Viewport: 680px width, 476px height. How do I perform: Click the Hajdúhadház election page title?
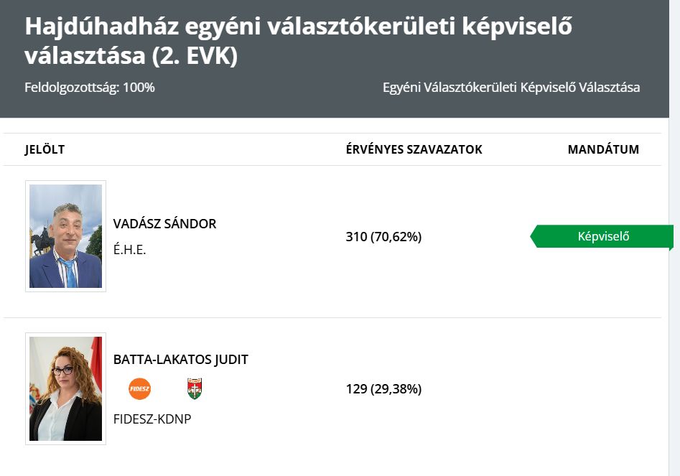pyautogui.click(x=299, y=41)
